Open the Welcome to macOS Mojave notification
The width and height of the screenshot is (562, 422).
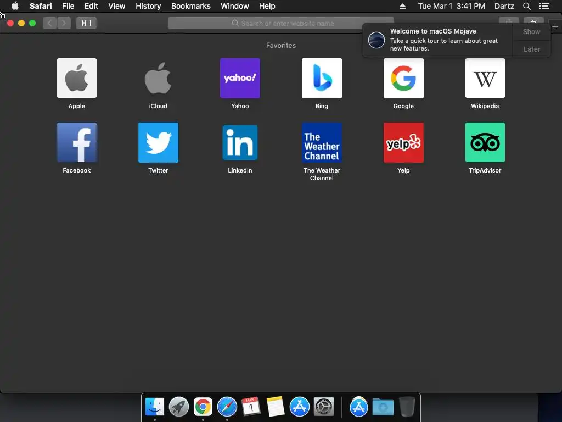(x=437, y=40)
